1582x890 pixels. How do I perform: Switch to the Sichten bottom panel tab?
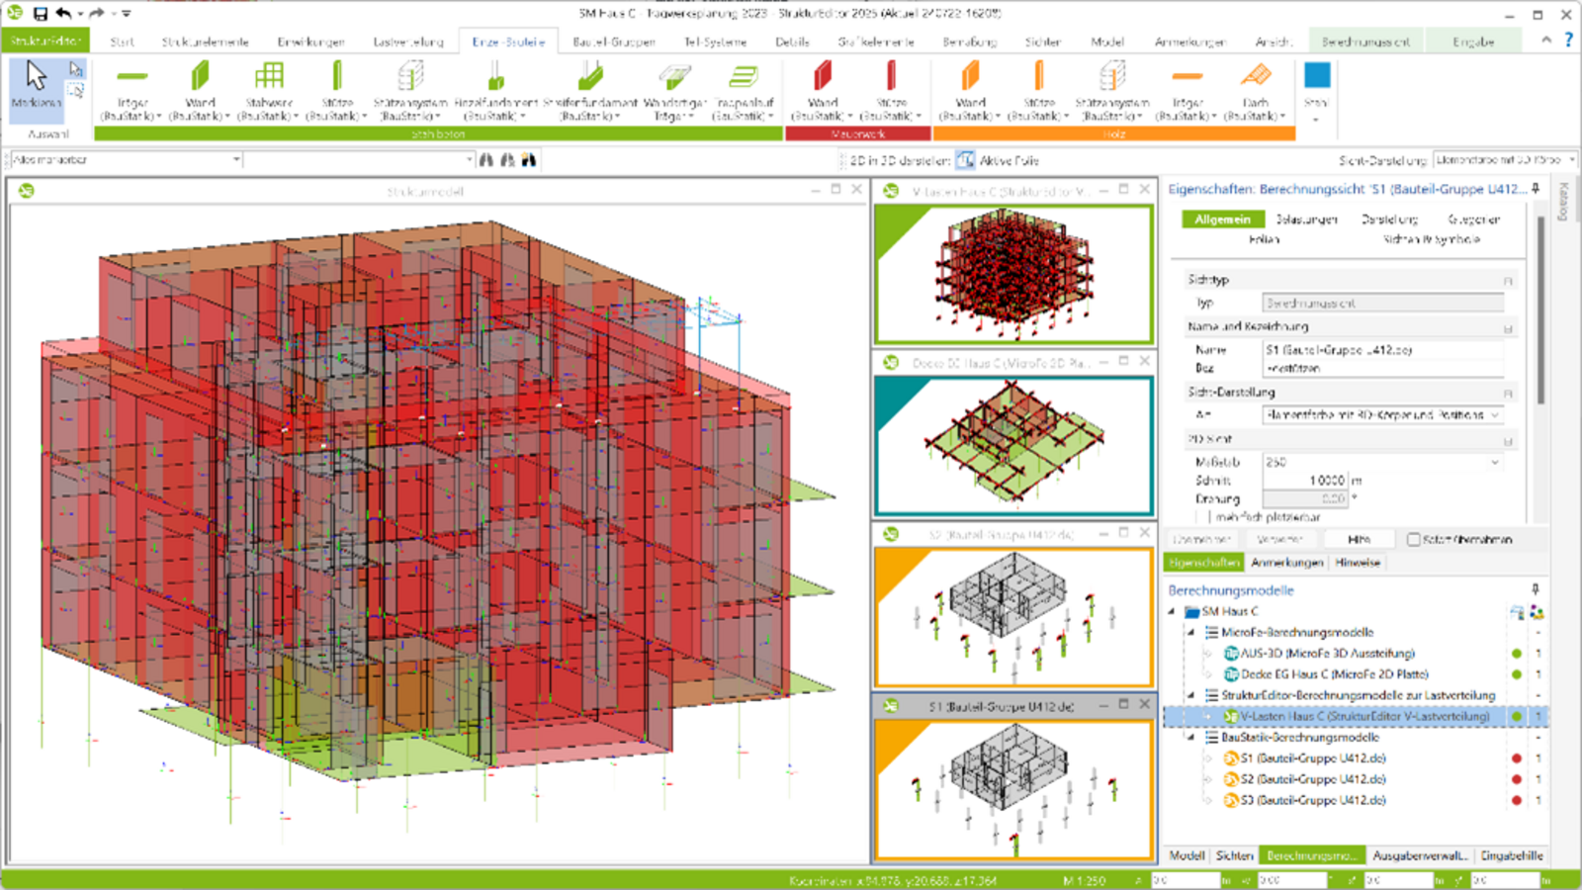click(1234, 855)
